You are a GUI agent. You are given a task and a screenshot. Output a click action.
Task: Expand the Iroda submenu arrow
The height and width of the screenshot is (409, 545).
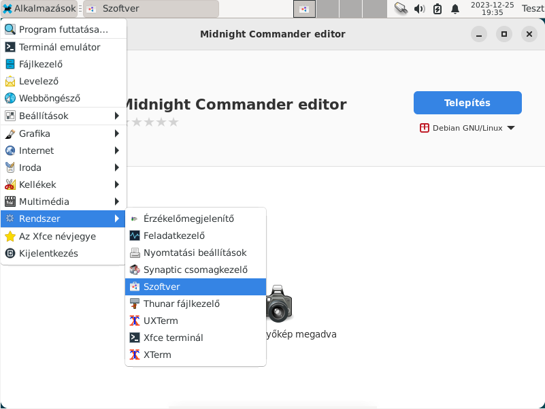click(x=117, y=167)
